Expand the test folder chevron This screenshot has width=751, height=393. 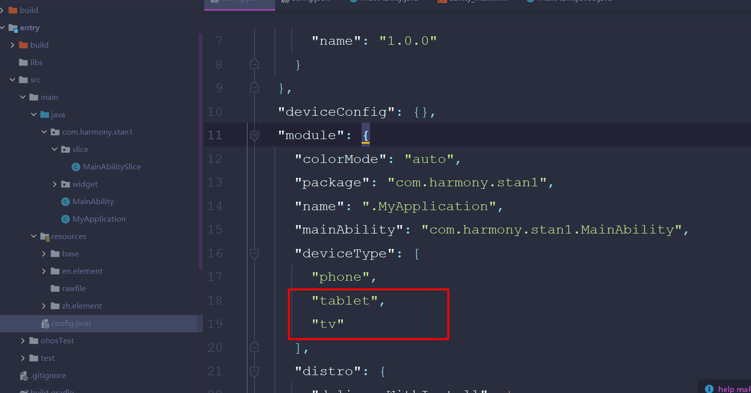(x=23, y=358)
